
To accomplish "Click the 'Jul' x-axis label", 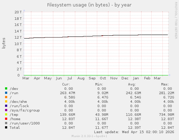I will pyautogui.click(x=70, y=78).
